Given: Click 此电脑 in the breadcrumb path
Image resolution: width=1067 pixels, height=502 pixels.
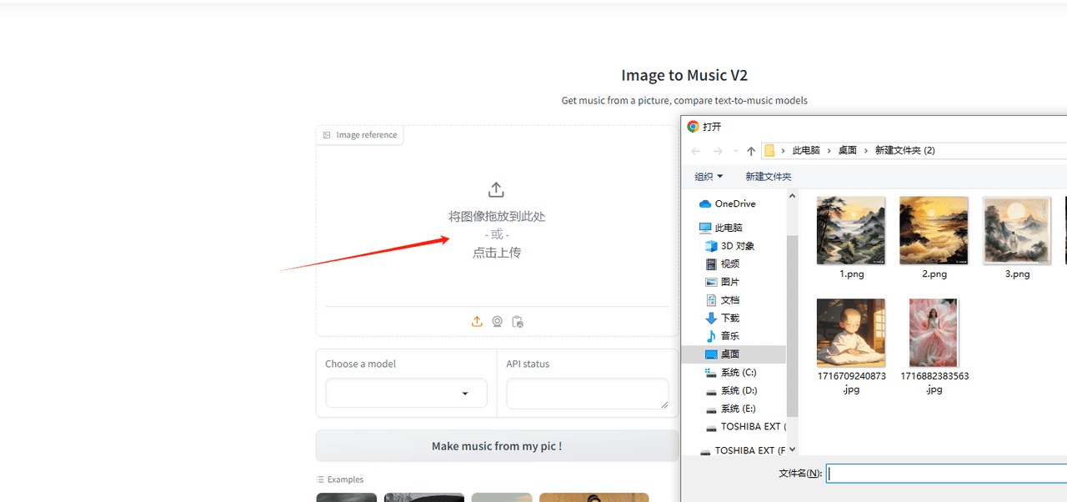Looking at the screenshot, I should coord(806,151).
